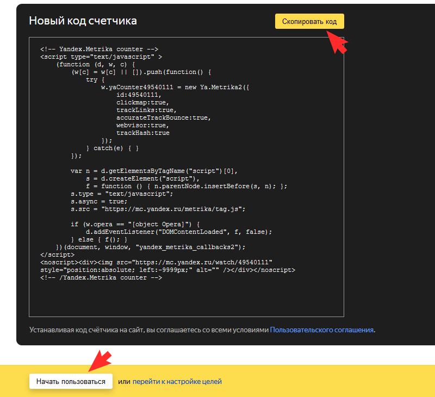
Task: Click the "var n = d.getElementsByTagName" line
Action: click(154, 171)
